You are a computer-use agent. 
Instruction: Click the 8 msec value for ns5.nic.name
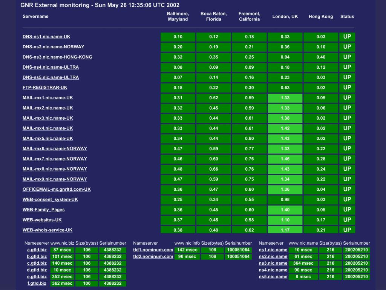tap(303, 277)
